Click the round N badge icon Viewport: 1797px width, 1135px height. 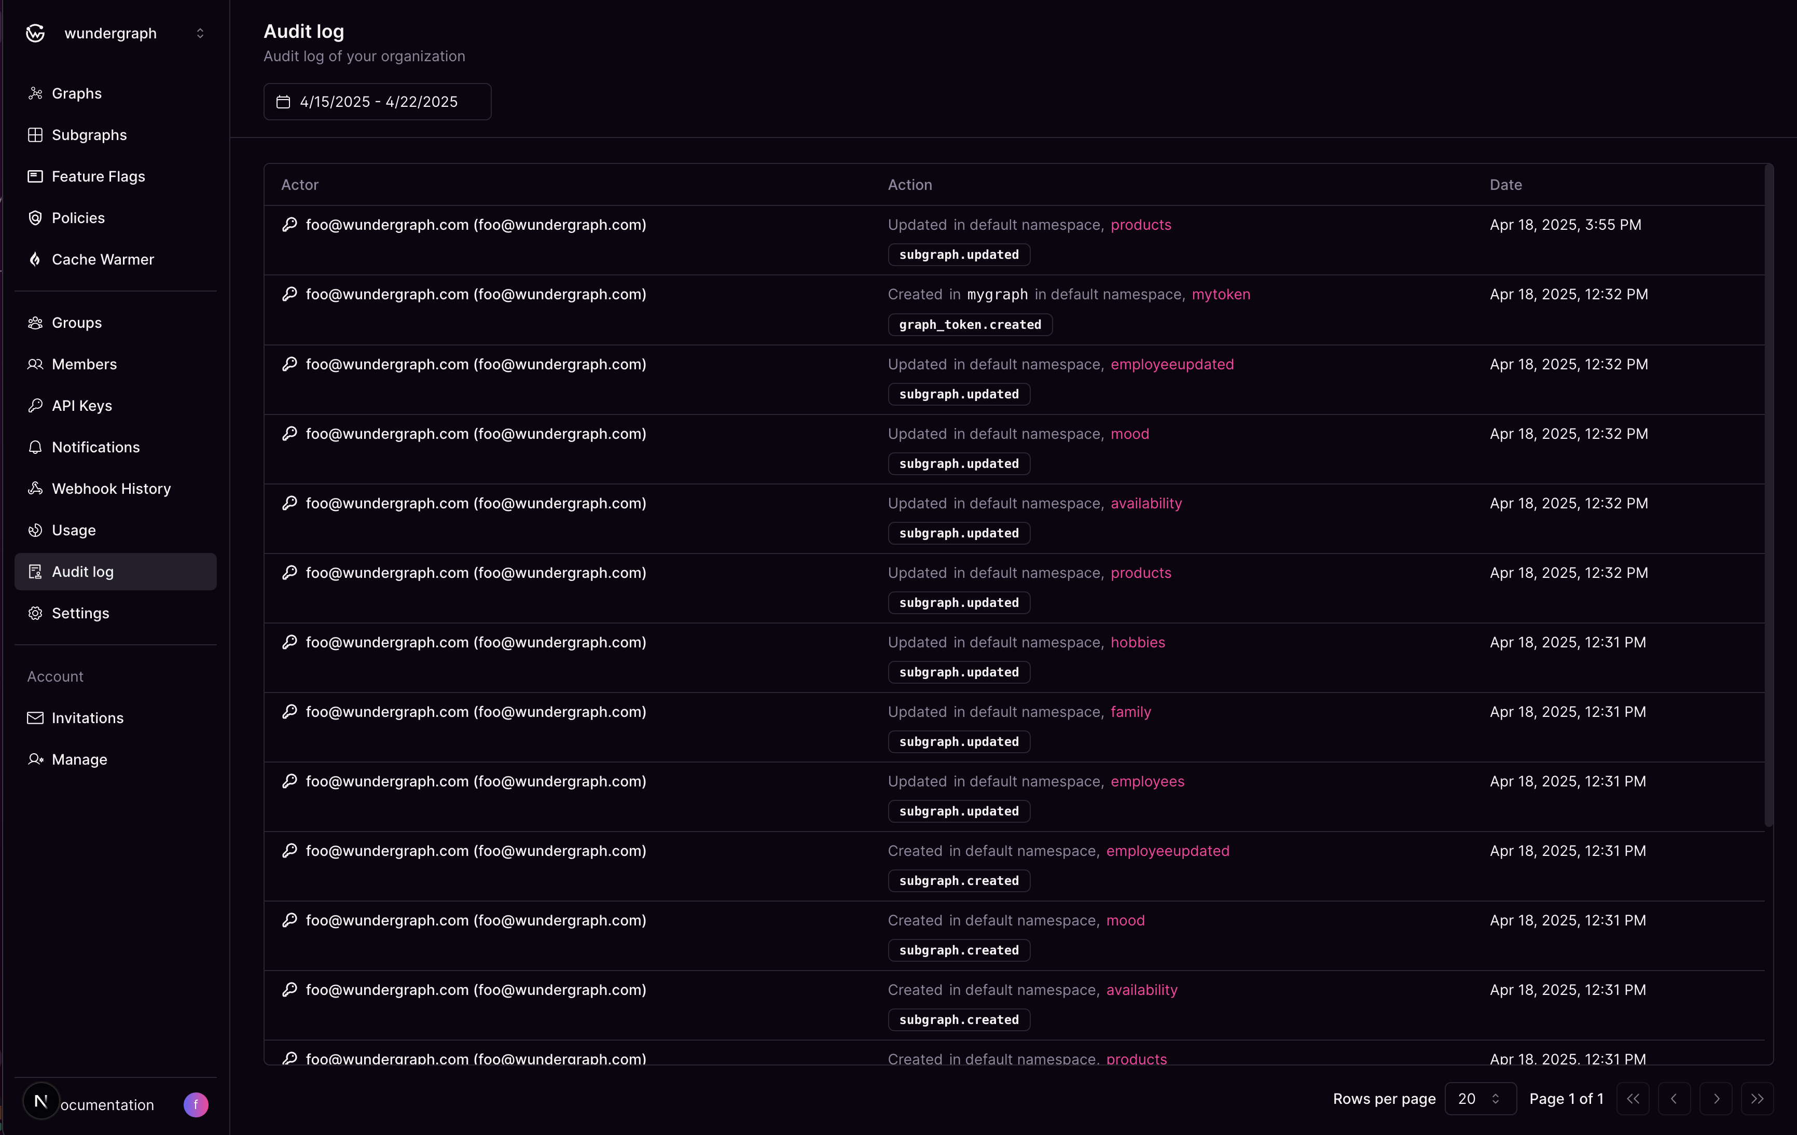pyautogui.click(x=41, y=1101)
